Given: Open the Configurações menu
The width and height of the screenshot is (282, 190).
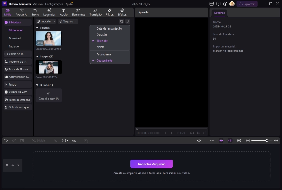Looking at the screenshot, I should click(x=54, y=4).
